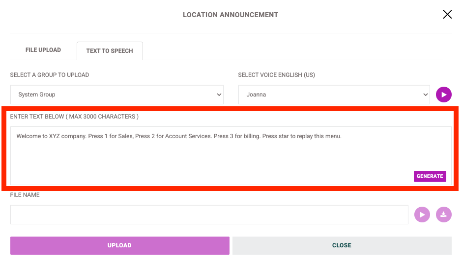The width and height of the screenshot is (462, 264).
Task: Play generated audio next to File Name
Action: tap(422, 215)
